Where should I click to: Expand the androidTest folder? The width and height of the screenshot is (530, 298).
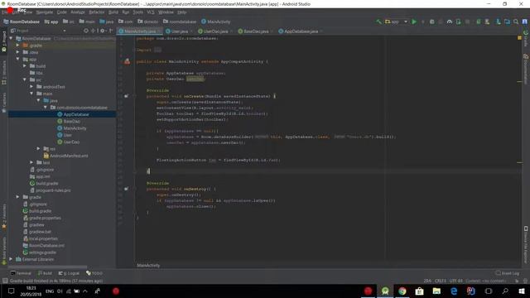coord(31,87)
